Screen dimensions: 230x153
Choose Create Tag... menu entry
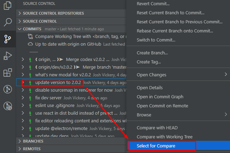click(178, 62)
